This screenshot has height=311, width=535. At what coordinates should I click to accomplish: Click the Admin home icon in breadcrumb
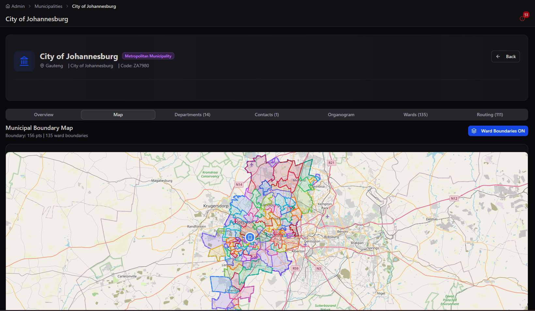point(8,6)
